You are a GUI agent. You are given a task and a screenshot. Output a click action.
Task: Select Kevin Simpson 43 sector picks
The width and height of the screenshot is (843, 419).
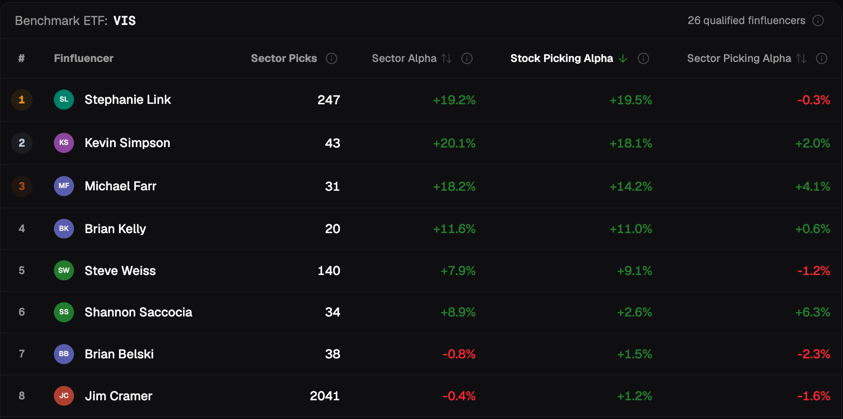pyautogui.click(x=332, y=143)
